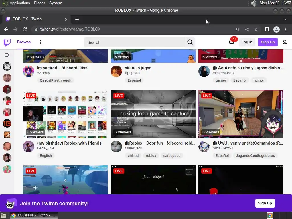The width and height of the screenshot is (292, 219).
Task: Open Leda_Live's channel avatar
Action: [29, 147]
